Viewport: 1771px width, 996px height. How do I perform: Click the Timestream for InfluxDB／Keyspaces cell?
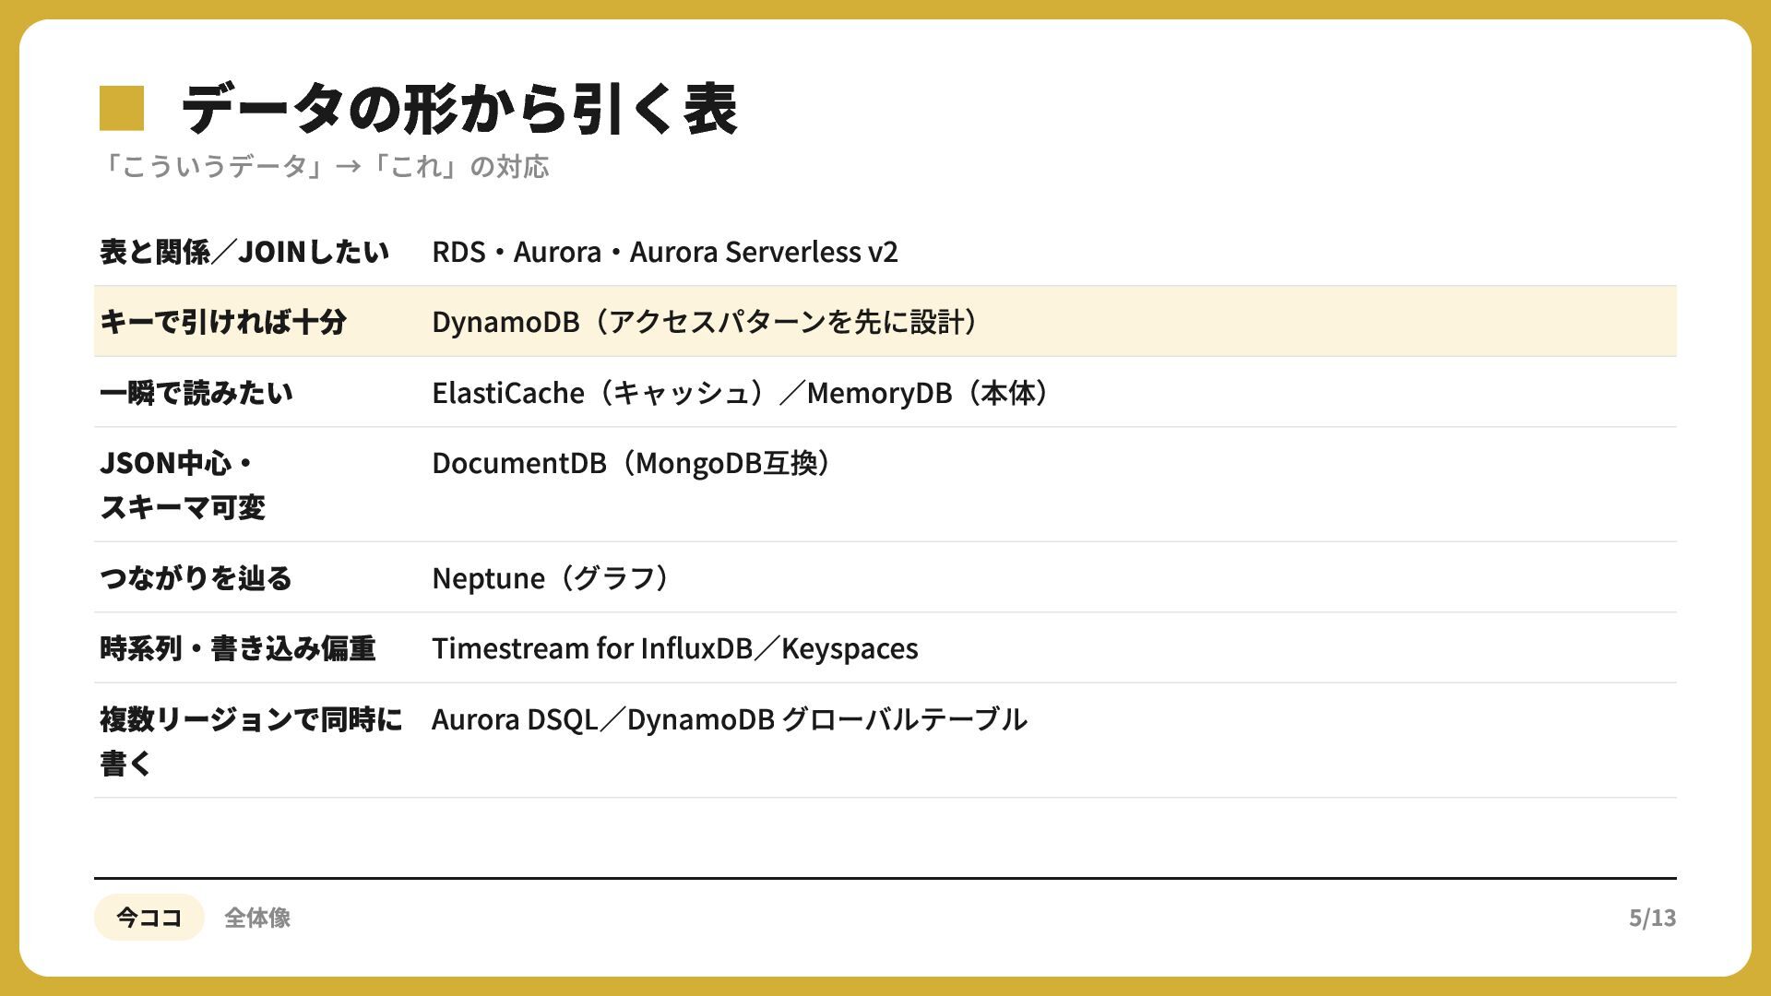pyautogui.click(x=675, y=648)
